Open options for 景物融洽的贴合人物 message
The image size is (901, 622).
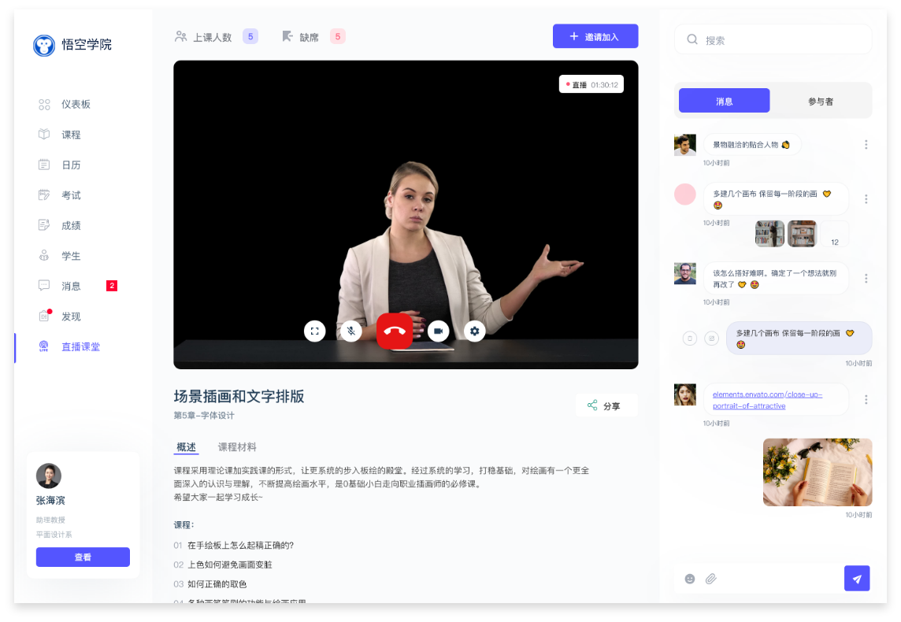pyautogui.click(x=866, y=145)
